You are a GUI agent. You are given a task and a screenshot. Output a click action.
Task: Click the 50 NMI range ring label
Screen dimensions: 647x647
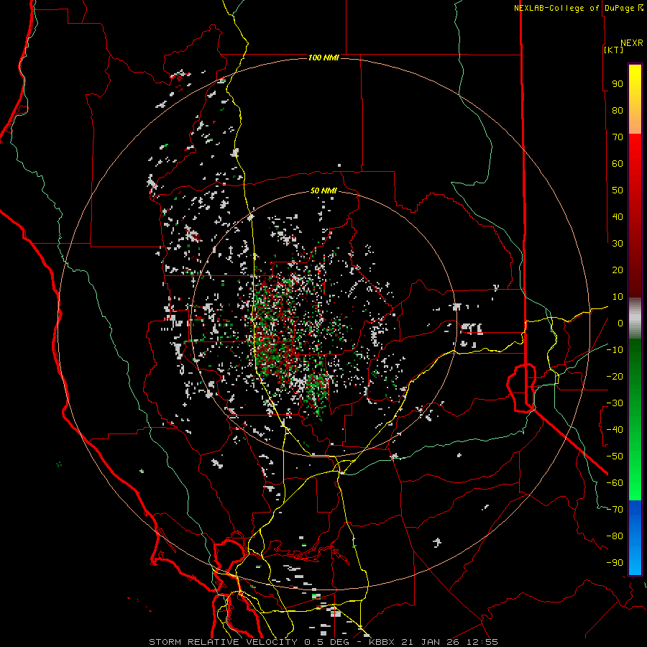[324, 191]
